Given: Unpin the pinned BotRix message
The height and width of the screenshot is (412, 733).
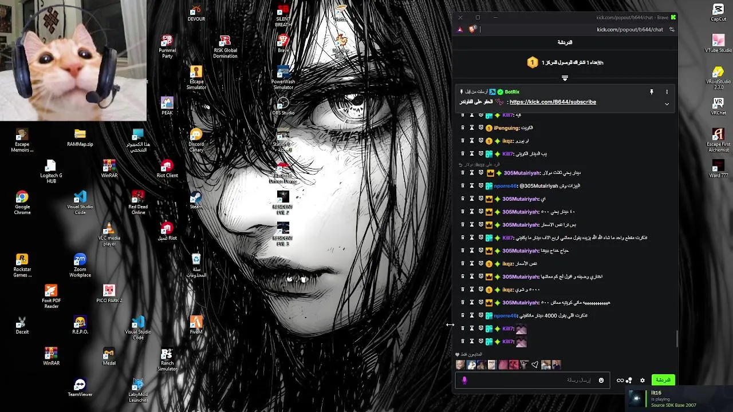Looking at the screenshot, I should 651,92.
